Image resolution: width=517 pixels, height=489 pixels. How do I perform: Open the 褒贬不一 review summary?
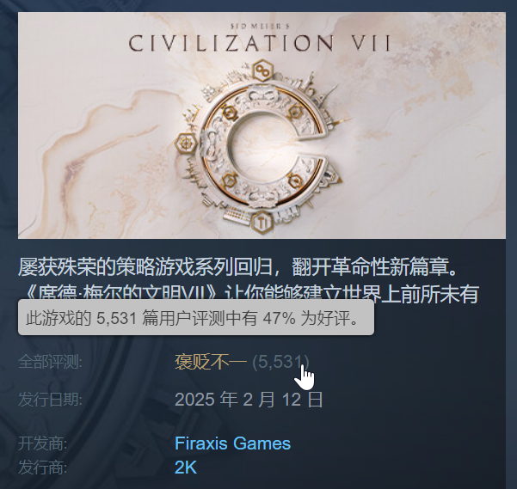click(211, 362)
